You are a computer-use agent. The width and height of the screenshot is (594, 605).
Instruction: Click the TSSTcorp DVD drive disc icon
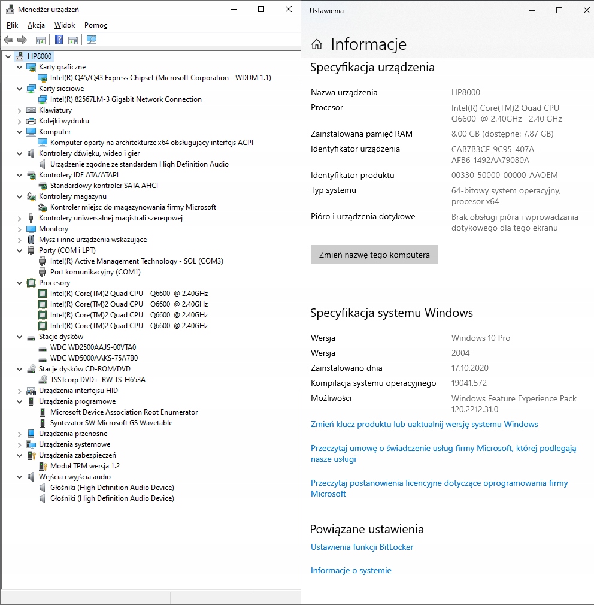tap(43, 380)
